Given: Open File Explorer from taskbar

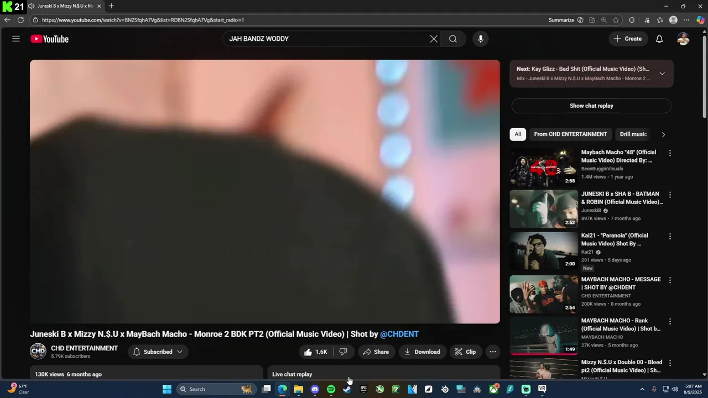Looking at the screenshot, I should pyautogui.click(x=299, y=389).
